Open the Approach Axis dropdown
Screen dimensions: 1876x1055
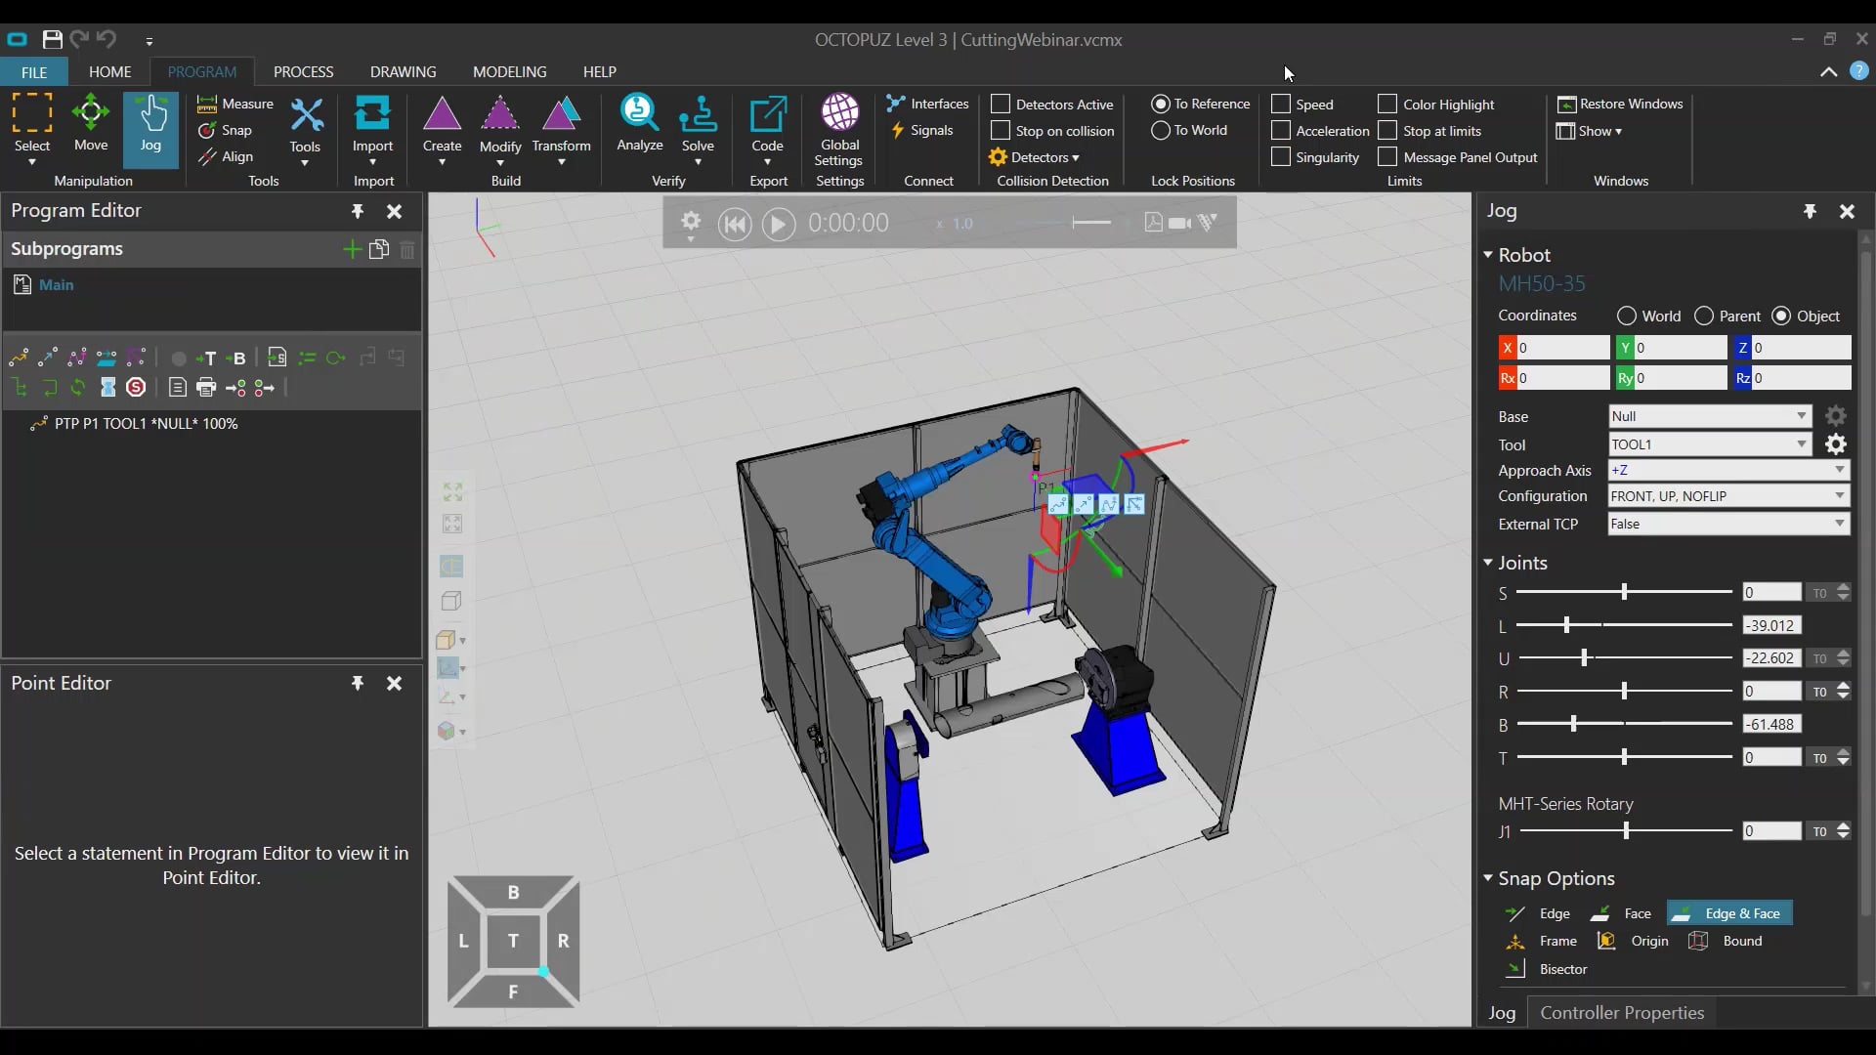click(x=1729, y=470)
